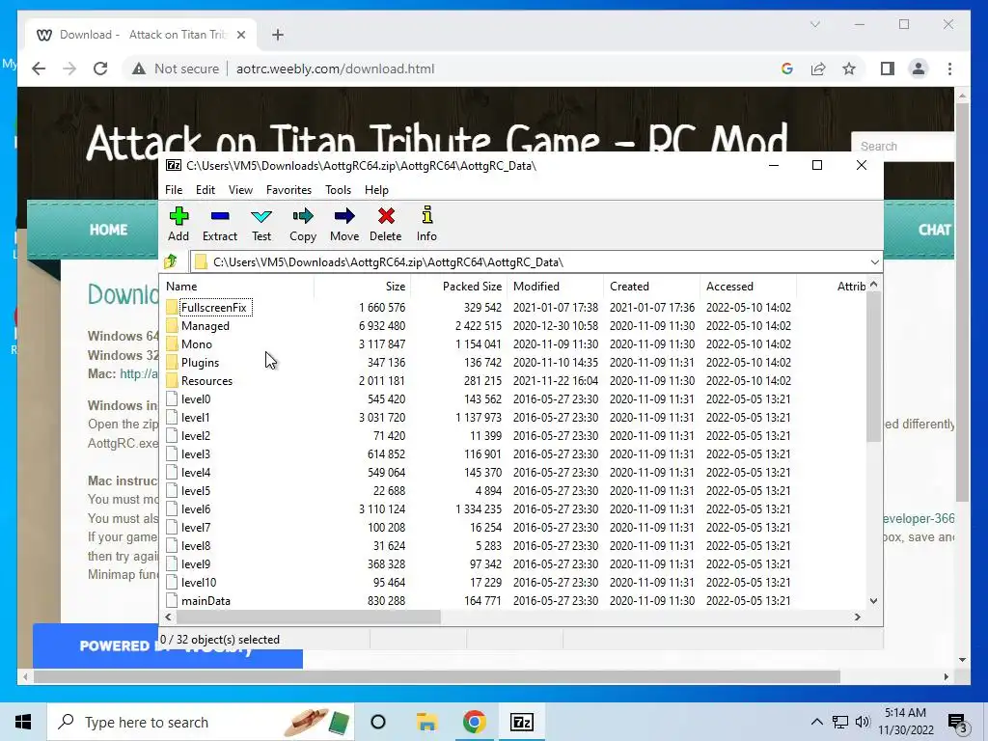Open the View menu in 7-Zip
The height and width of the screenshot is (741, 988).
(240, 190)
